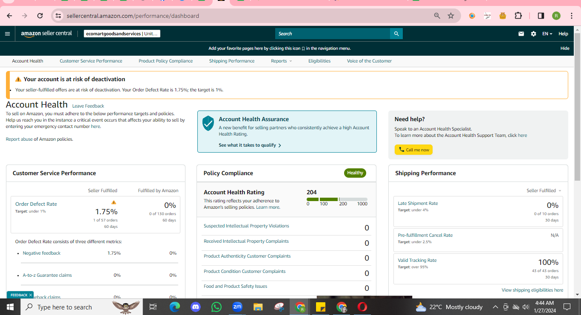
Task: Open the Seller Central hamburger navigation menu
Action: tap(7, 34)
